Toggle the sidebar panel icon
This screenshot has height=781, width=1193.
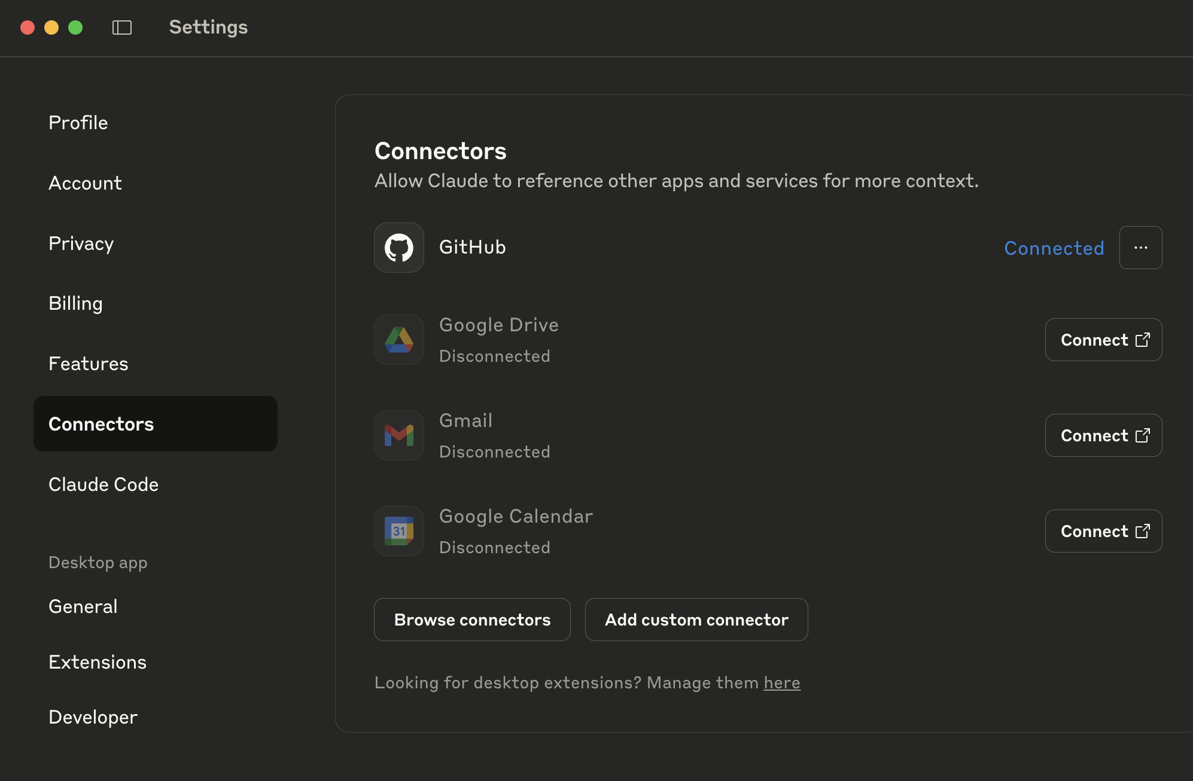122,28
